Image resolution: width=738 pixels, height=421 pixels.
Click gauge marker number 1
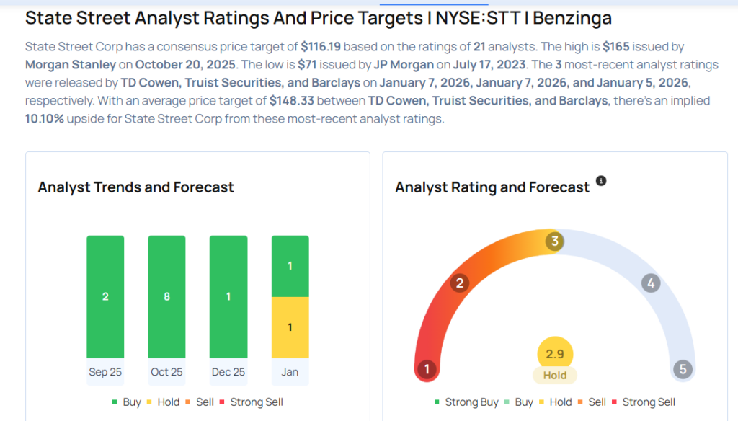[427, 370]
